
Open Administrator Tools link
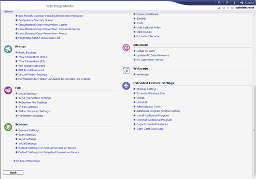148,107
